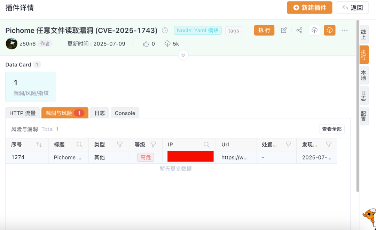Click the 查看全部 button
Screen dimensions: 376x230
332,129
